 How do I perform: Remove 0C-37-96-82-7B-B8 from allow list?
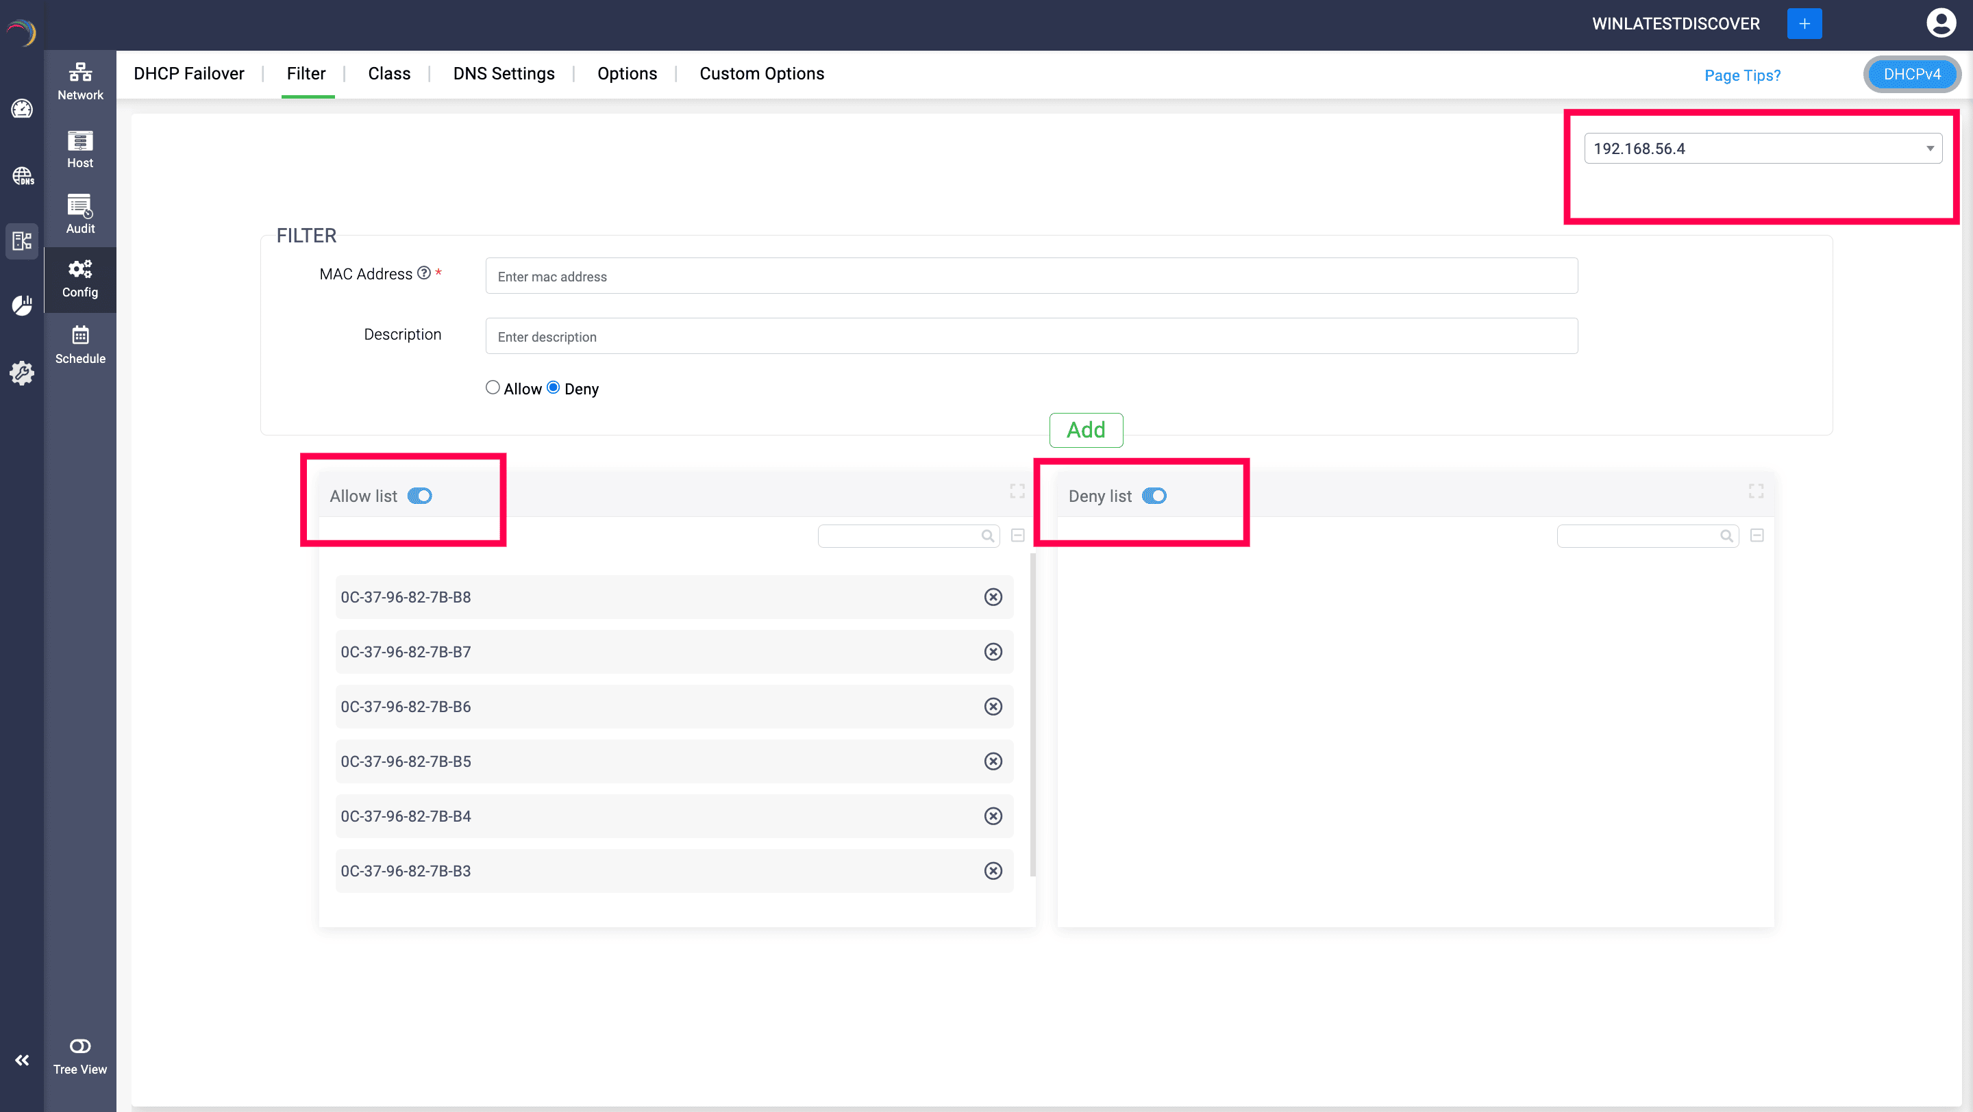pos(993,596)
